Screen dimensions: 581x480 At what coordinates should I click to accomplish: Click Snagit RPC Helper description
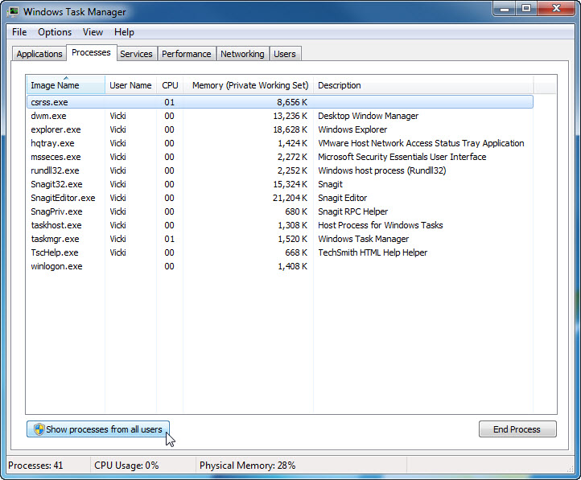[x=352, y=211]
